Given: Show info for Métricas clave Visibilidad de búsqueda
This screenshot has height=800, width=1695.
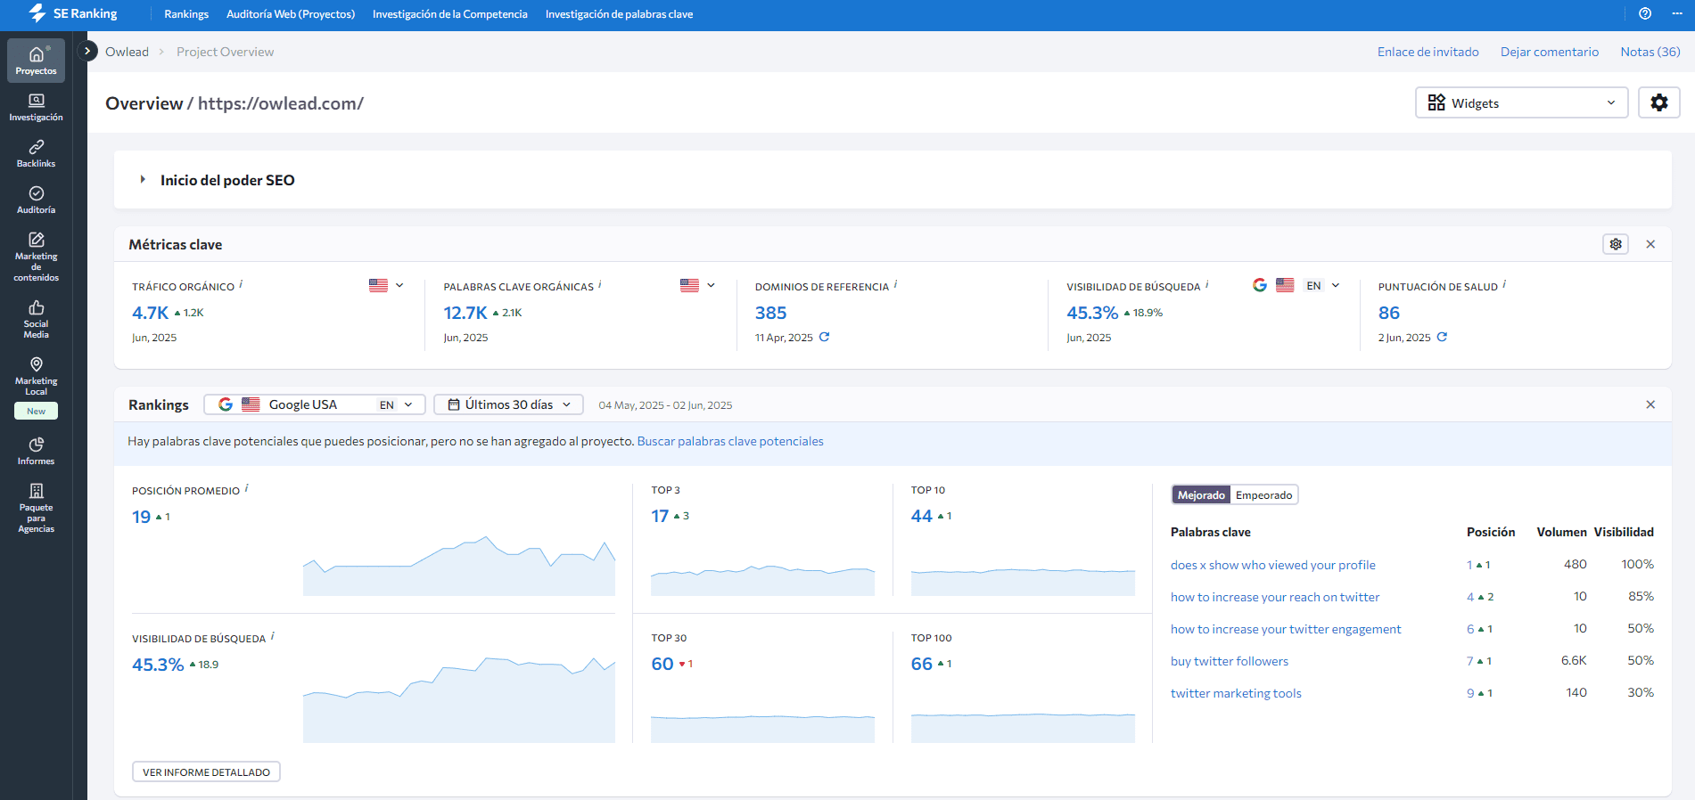Looking at the screenshot, I should pos(1206,284).
